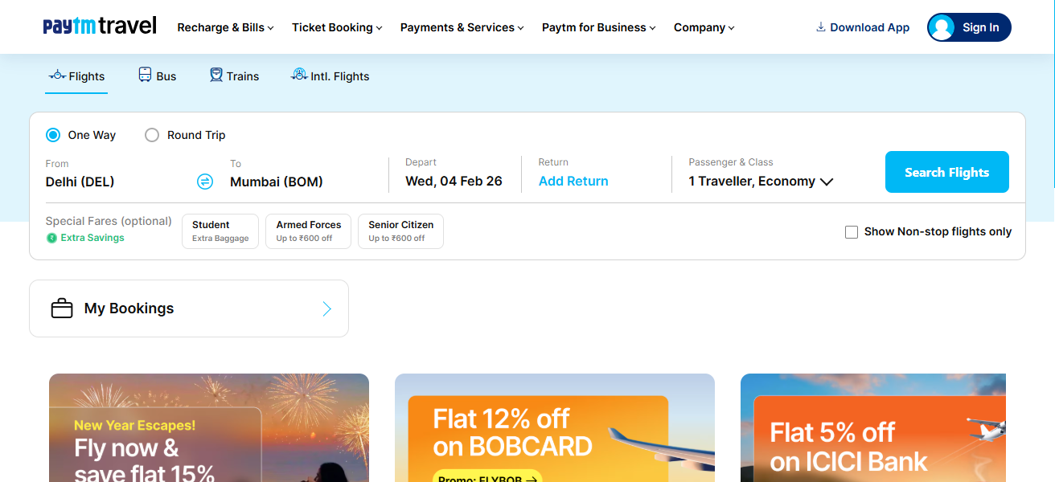Expand the Ticket Booking menu
The width and height of the screenshot is (1055, 482).
pyautogui.click(x=336, y=27)
